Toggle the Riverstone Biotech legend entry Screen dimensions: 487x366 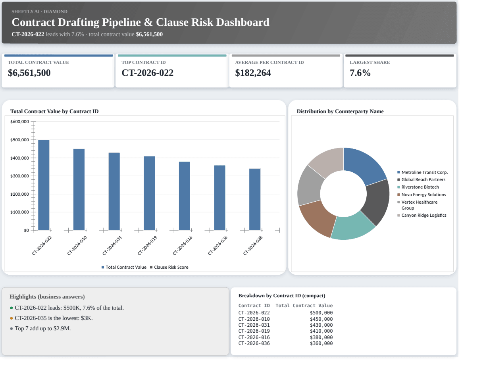[x=418, y=187]
